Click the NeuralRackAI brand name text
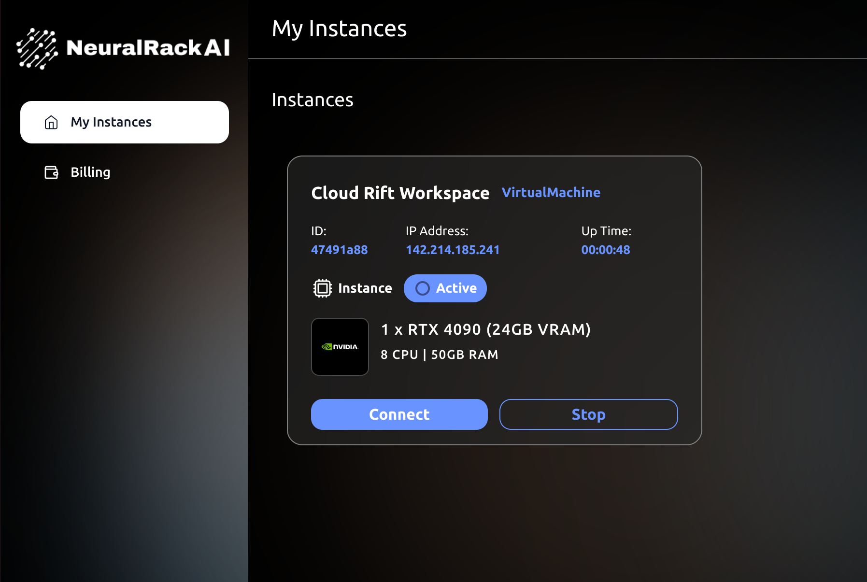This screenshot has width=867, height=582. [x=148, y=48]
